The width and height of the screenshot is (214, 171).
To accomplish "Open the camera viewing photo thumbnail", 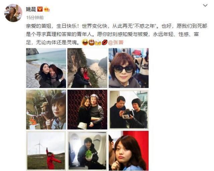I will click(128, 110).
